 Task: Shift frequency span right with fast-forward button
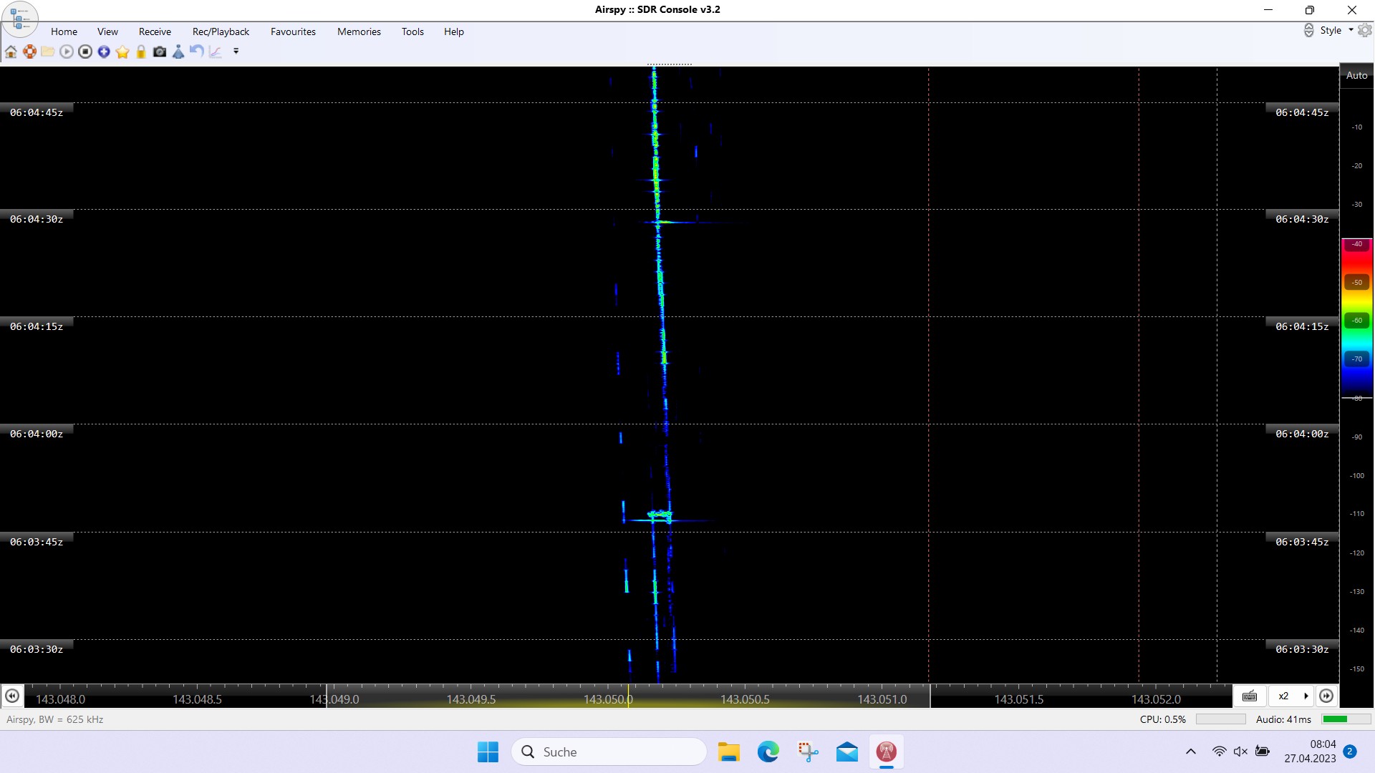pyautogui.click(x=1326, y=696)
